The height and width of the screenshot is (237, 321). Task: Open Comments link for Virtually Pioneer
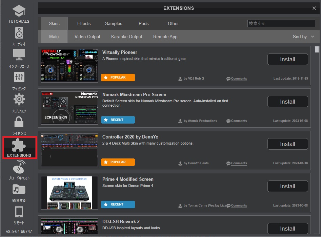239,79
